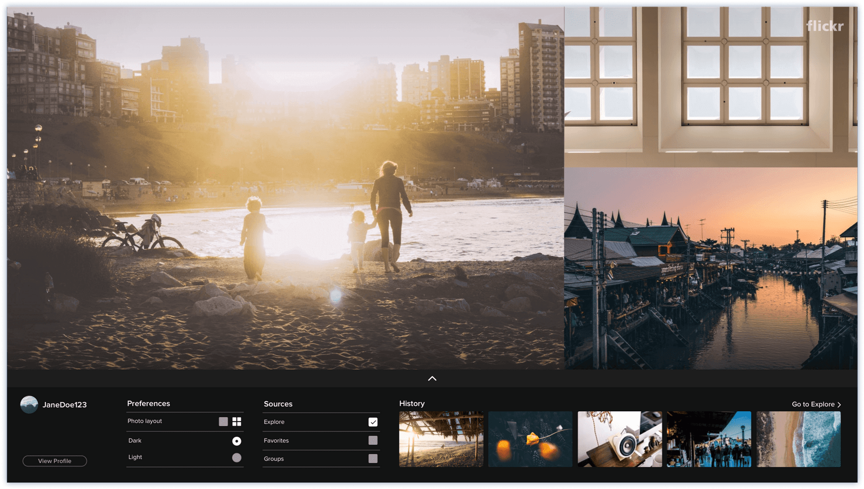
Task: Open the aerial coastline history thumbnail
Action: (799, 439)
